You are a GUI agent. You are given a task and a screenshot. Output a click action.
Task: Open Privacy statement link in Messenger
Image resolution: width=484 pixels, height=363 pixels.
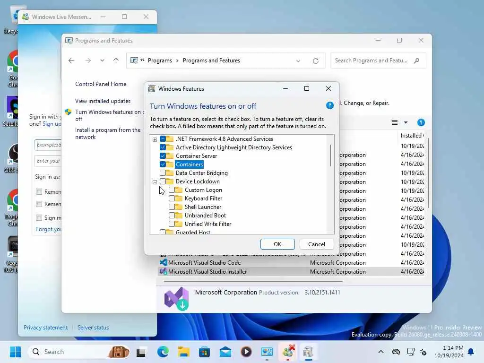[46, 328]
